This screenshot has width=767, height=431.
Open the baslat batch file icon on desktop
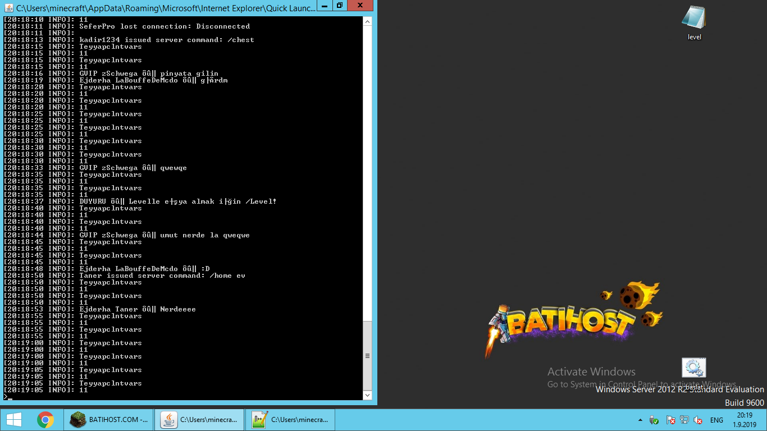[694, 374]
